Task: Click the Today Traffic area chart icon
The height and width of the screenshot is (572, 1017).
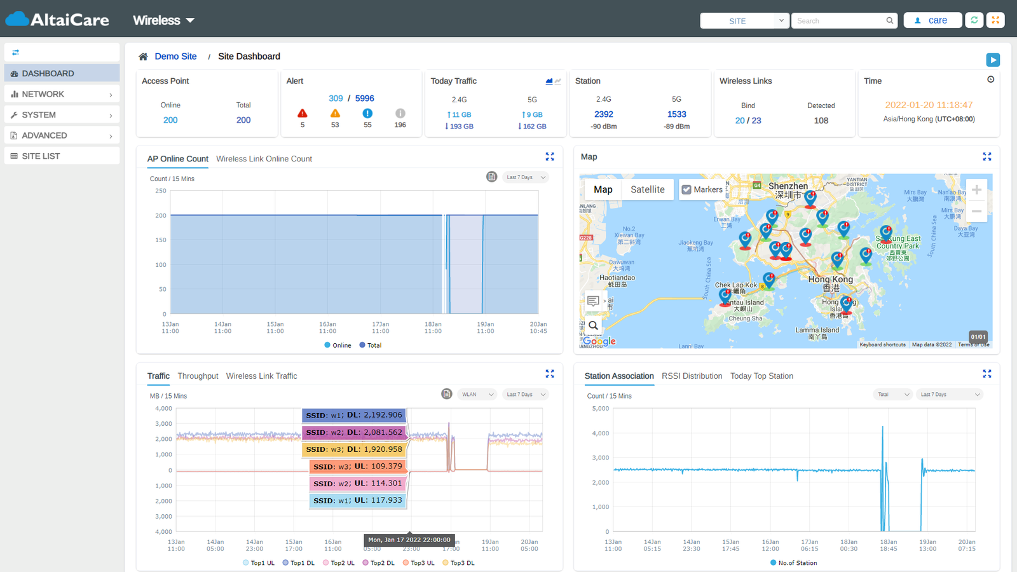Action: tap(549, 81)
